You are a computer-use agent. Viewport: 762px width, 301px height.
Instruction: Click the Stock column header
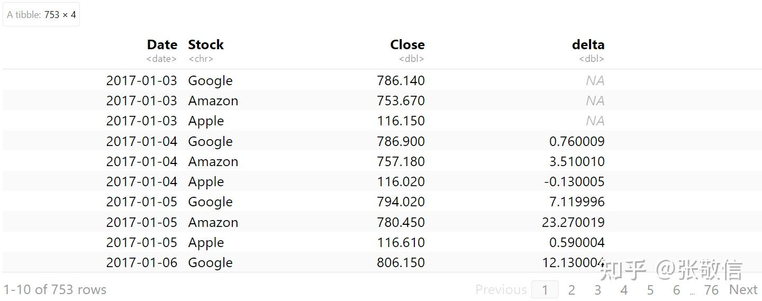click(x=206, y=45)
